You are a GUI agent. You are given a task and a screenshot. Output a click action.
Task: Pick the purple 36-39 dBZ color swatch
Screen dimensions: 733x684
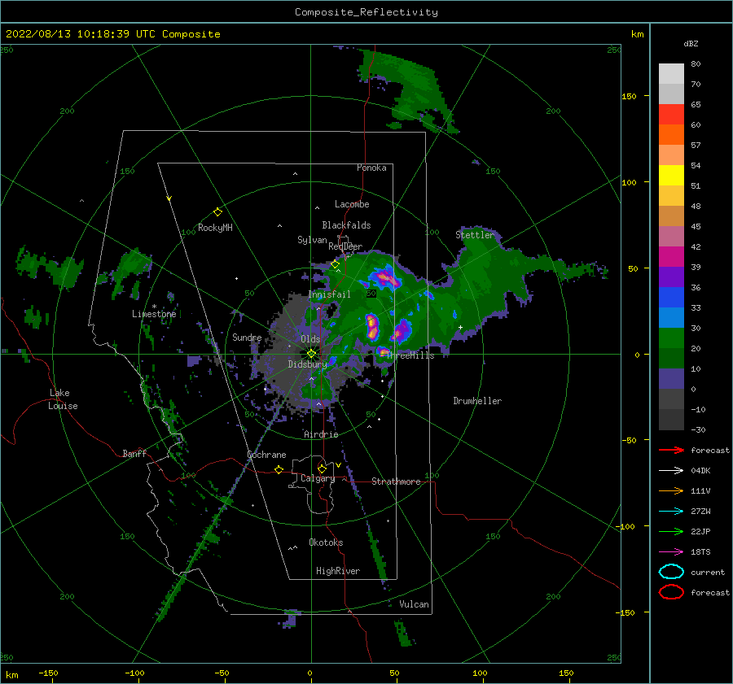coord(671,277)
